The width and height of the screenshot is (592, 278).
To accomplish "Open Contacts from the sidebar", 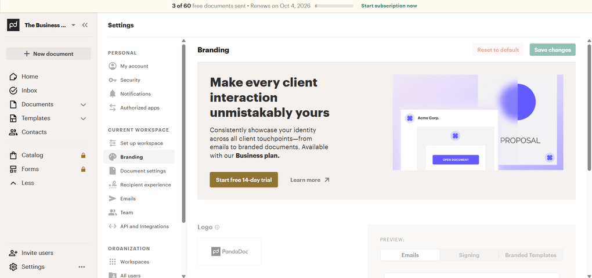I will [x=34, y=132].
